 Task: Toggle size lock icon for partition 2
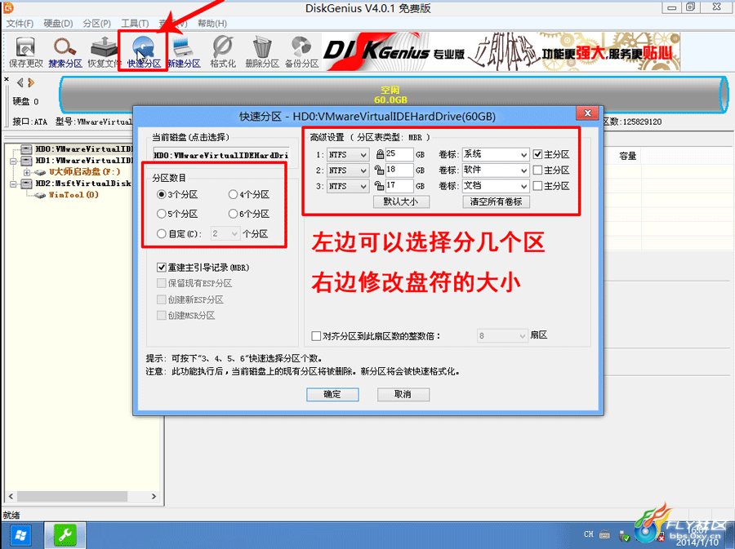379,170
